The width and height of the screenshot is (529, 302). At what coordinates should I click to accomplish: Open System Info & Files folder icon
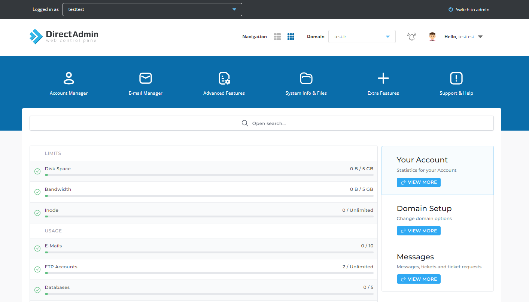(x=306, y=79)
